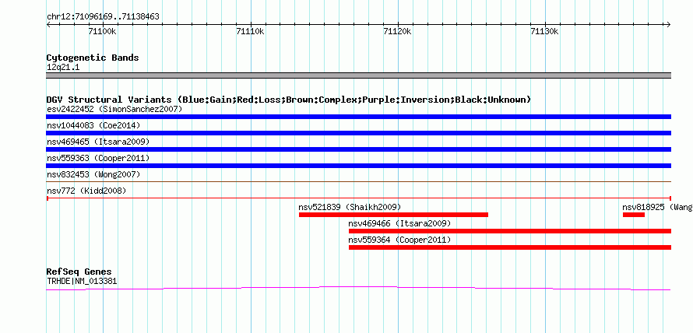693x333 pixels.
Task: Click the 71120k ruler tick label
Action: [x=398, y=31]
